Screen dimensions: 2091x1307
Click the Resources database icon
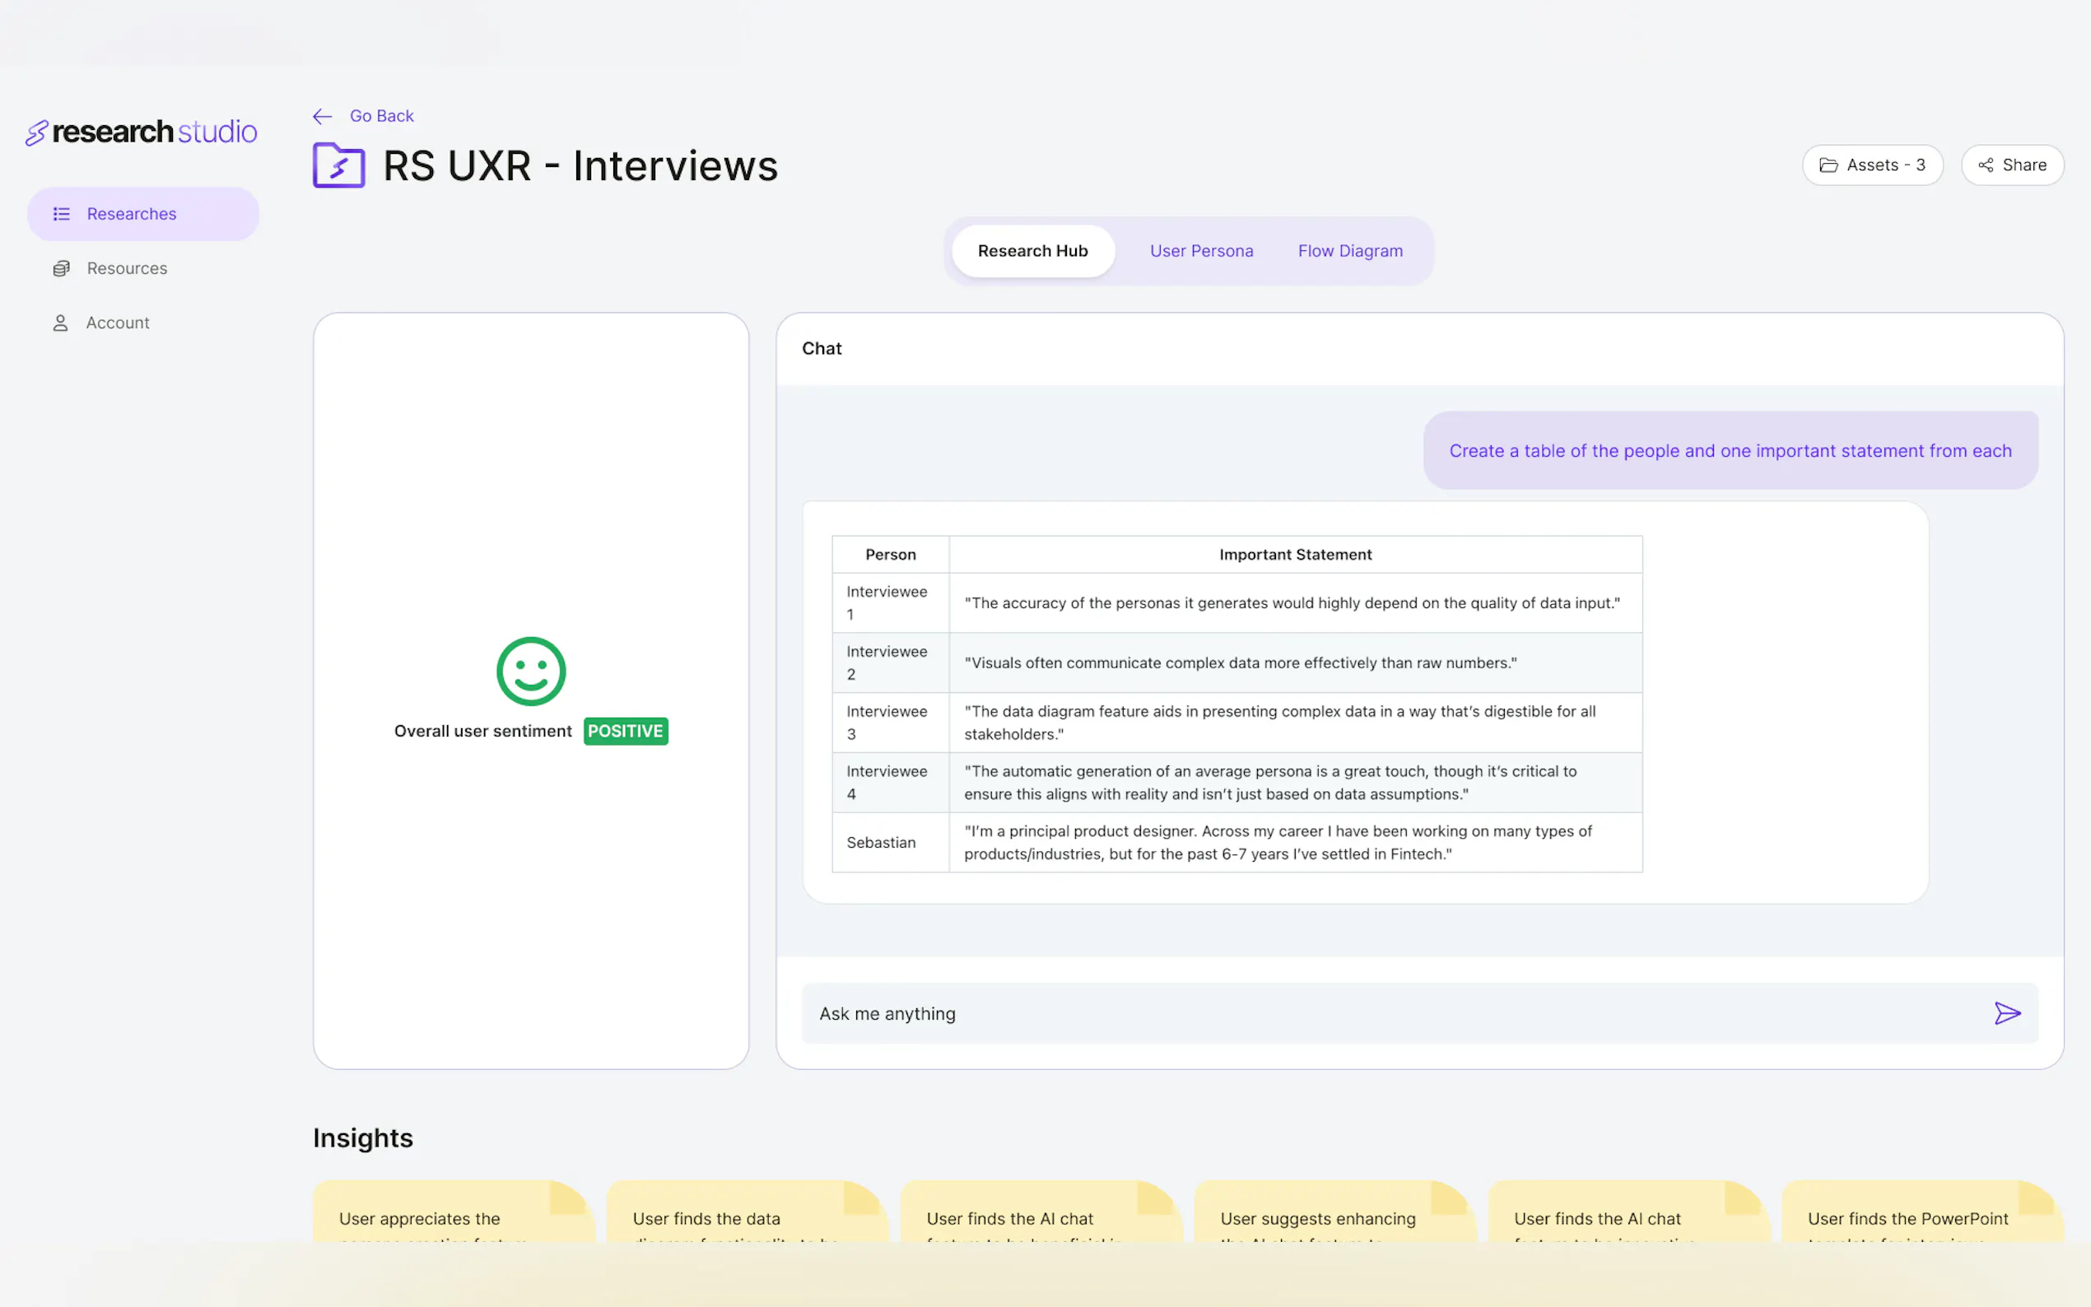[x=62, y=268]
